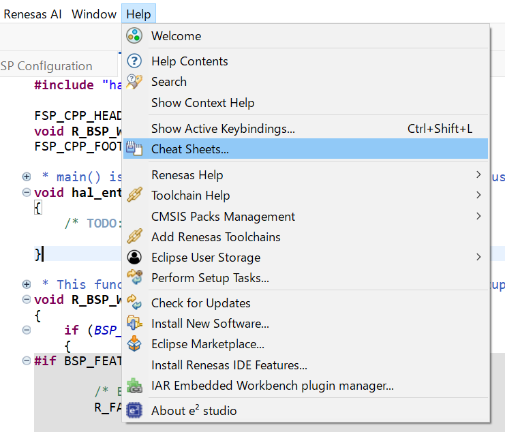The height and width of the screenshot is (432, 505).
Task: Expand arrow beside CMSIS Packs Management
Action: click(478, 216)
